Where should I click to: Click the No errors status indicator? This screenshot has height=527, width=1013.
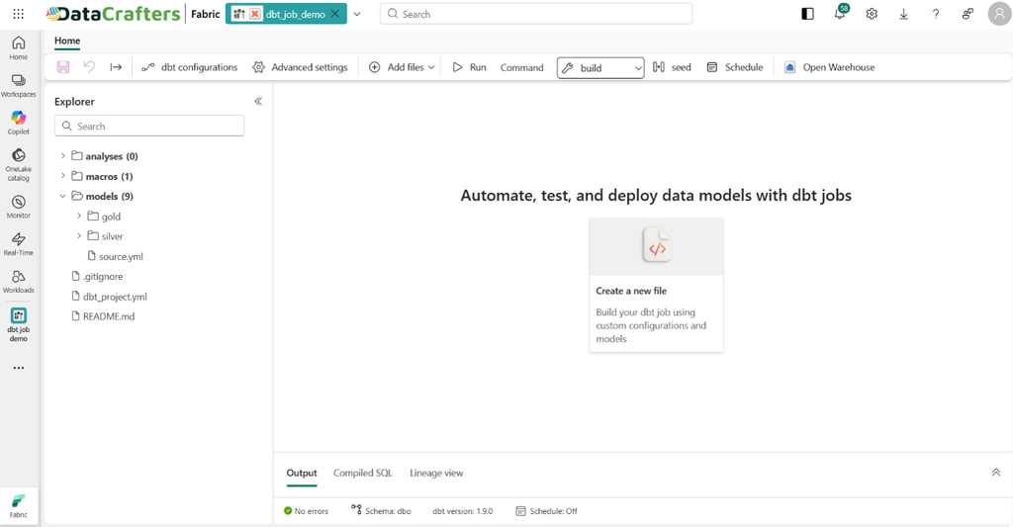tap(307, 511)
